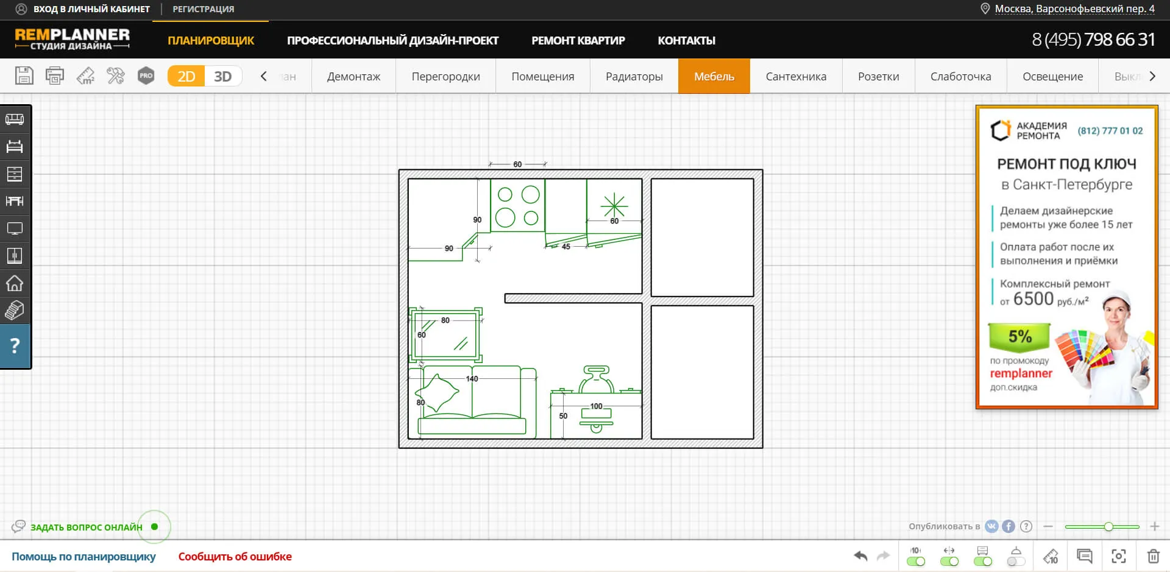Click the Академия Ремонта ad banner
Image resolution: width=1170 pixels, height=572 pixels.
(1066, 257)
